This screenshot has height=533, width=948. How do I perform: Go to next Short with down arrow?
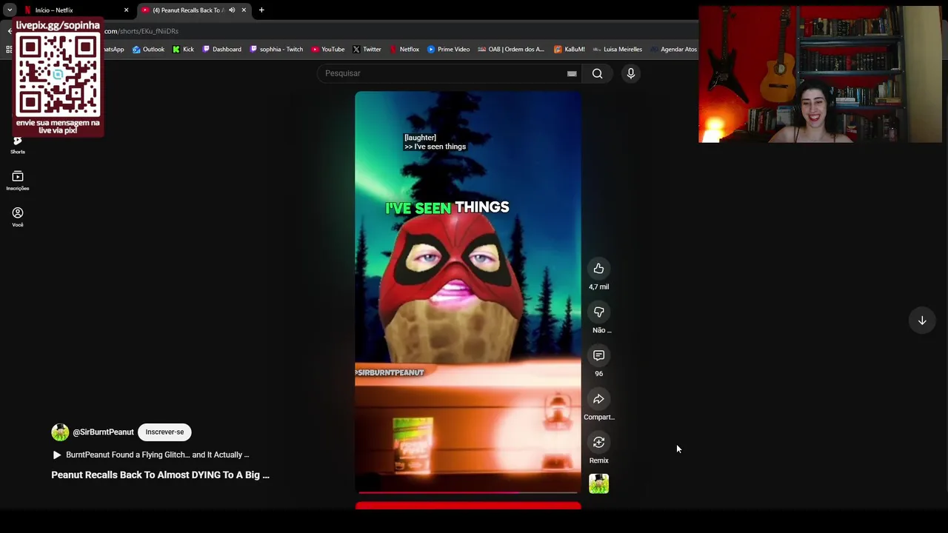pyautogui.click(x=922, y=321)
